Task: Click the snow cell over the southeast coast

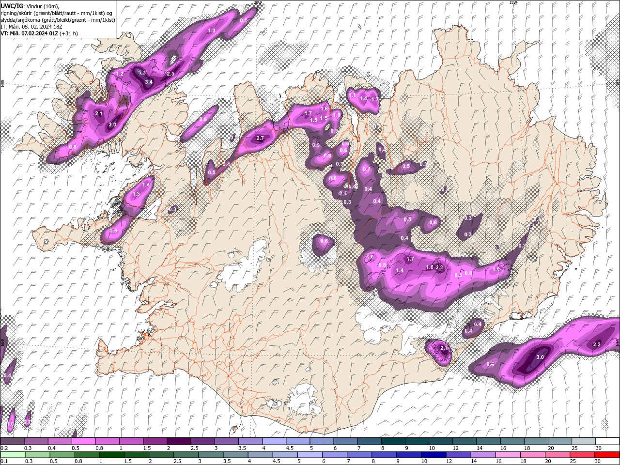Action: (x=438, y=352)
